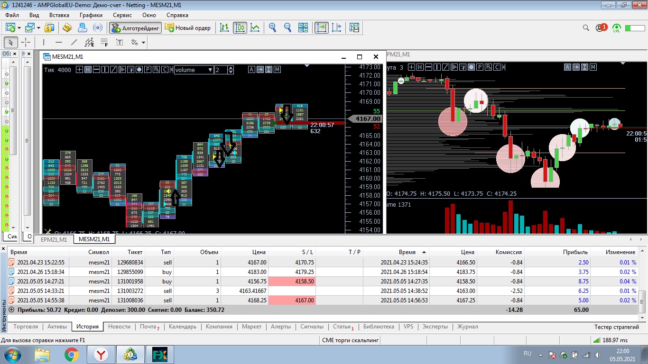Switch chart to line chart mode
This screenshot has width=648, height=364.
tap(255, 28)
